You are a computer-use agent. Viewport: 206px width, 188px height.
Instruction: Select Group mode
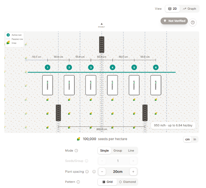tap(118, 151)
